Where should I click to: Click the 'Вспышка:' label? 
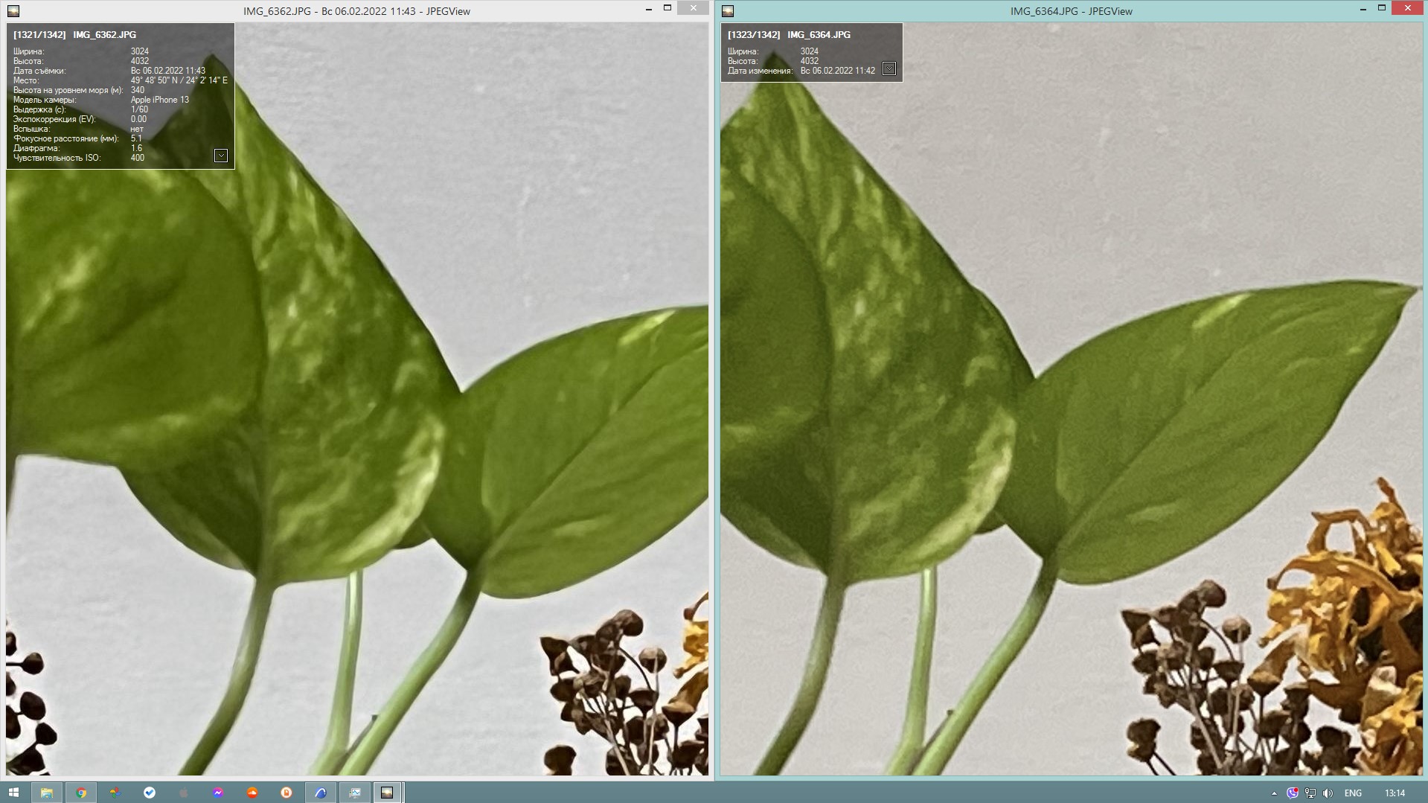coord(32,129)
